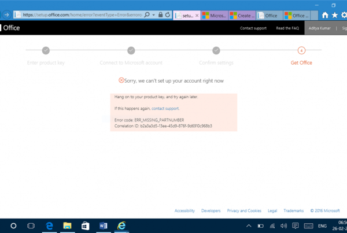347x233 pixels.
Task: Switch to the Micros... tab
Action: pos(214,16)
